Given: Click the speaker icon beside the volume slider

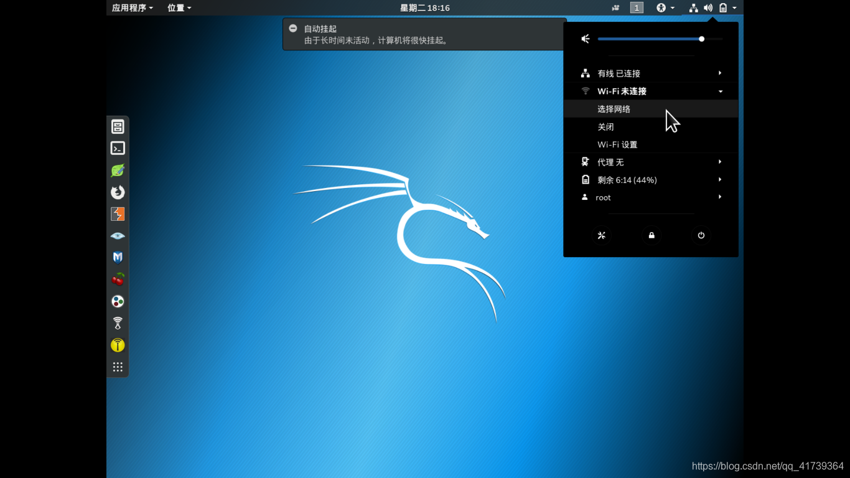Looking at the screenshot, I should (585, 39).
